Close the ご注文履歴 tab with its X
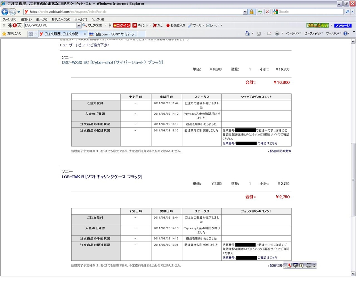The width and height of the screenshot is (356, 285). tap(85, 34)
